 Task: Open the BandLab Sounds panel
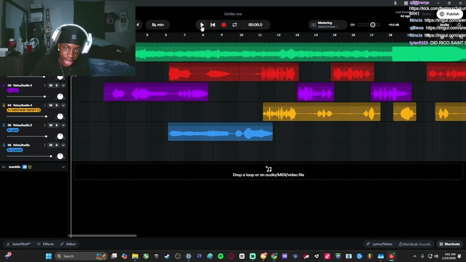(x=415, y=244)
